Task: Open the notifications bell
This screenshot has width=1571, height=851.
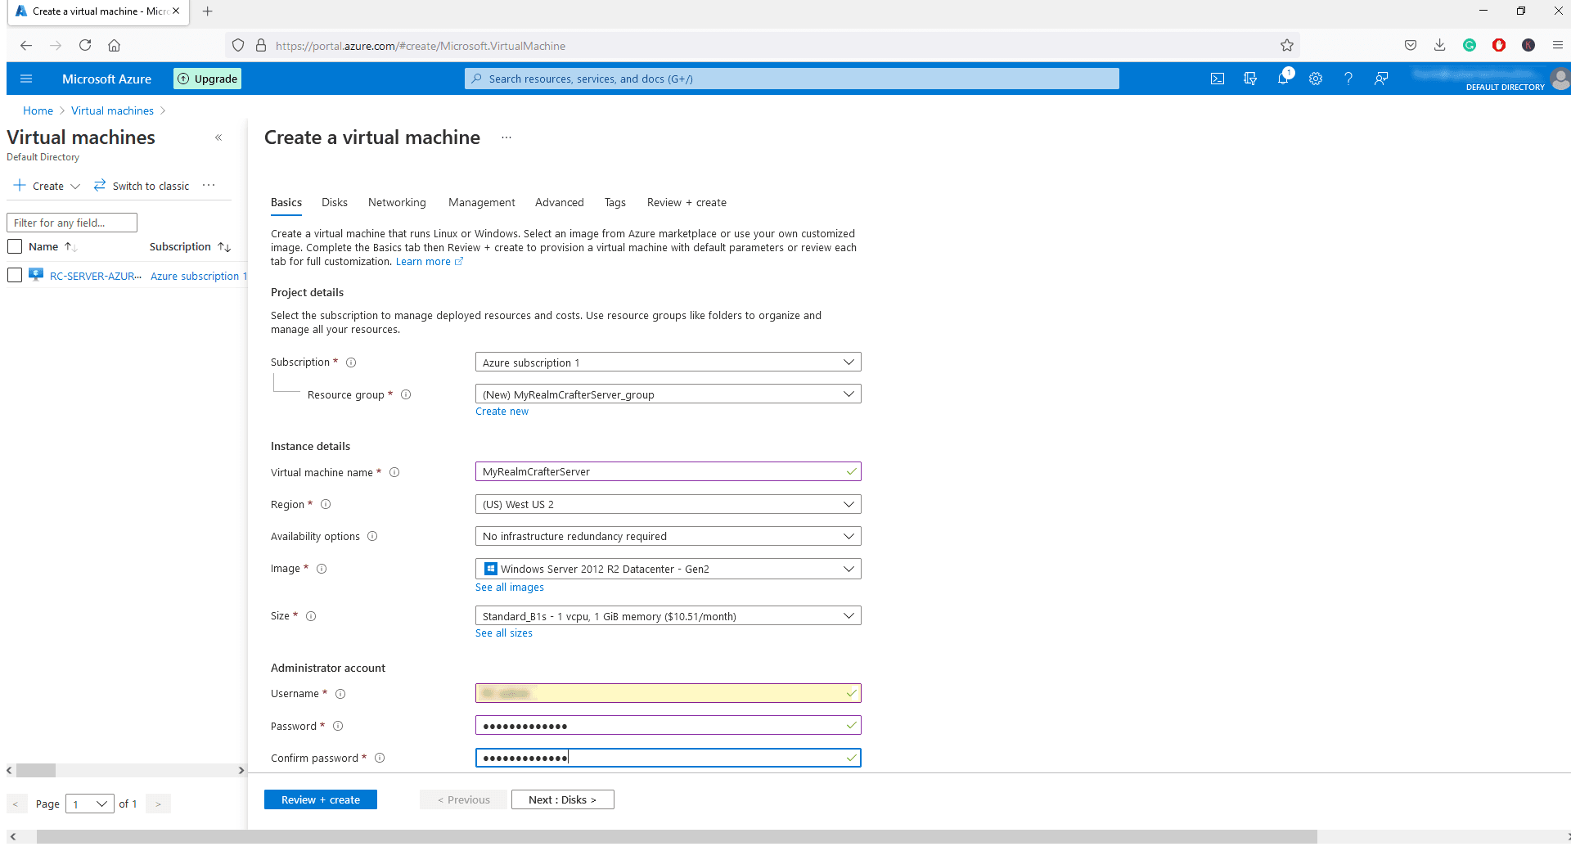Action: point(1283,79)
